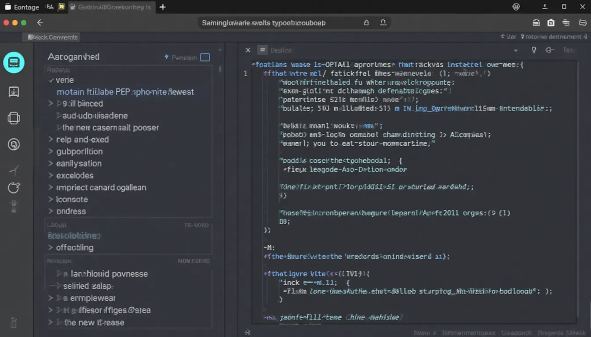The image size is (591, 337).
Task: Click the first toolbar icon right of address bar
Action: (x=536, y=23)
